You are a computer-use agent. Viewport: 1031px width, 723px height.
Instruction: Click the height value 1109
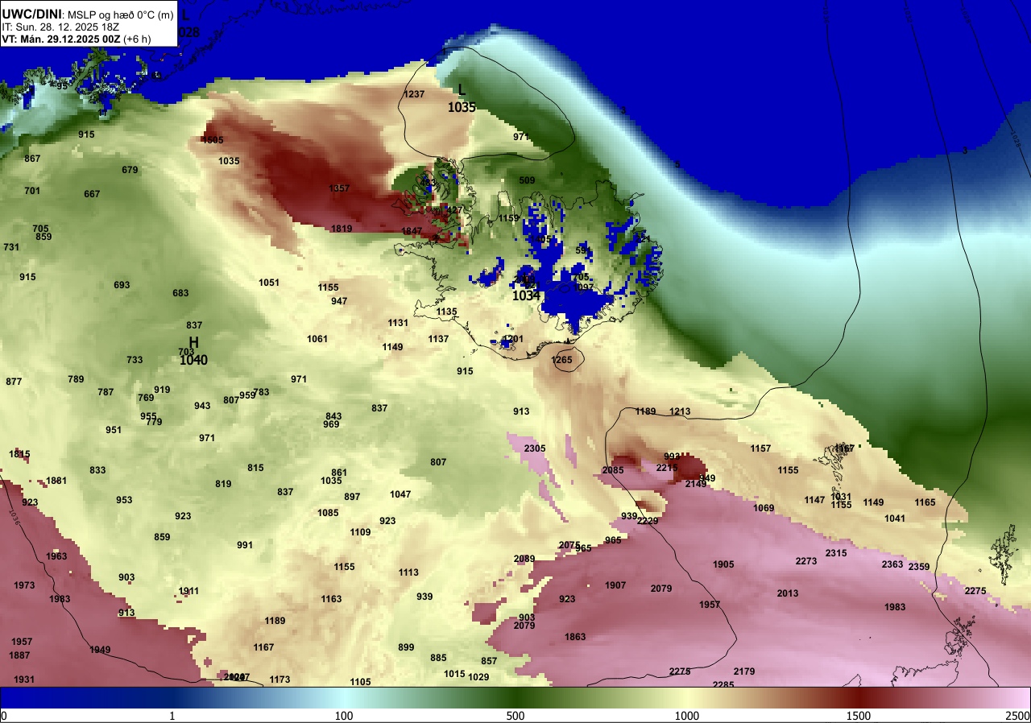pyautogui.click(x=360, y=532)
